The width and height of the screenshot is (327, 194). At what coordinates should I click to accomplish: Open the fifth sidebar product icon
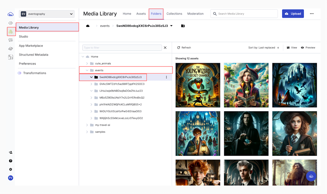click(x=11, y=48)
